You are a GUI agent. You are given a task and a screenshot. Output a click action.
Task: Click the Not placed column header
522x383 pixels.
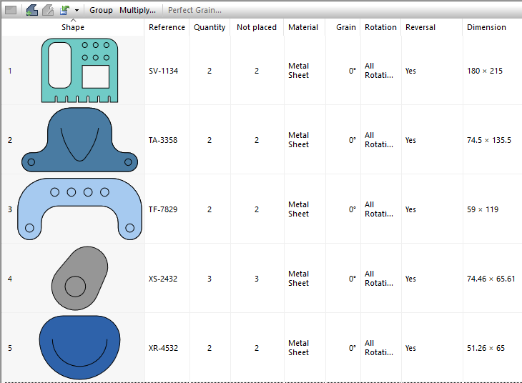click(x=257, y=27)
